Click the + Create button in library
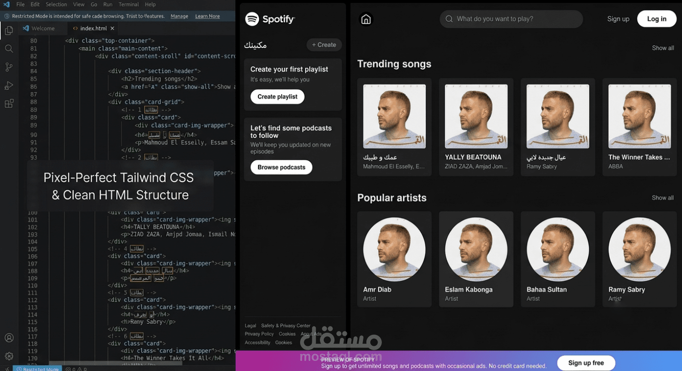This screenshot has width=682, height=371. pos(324,45)
